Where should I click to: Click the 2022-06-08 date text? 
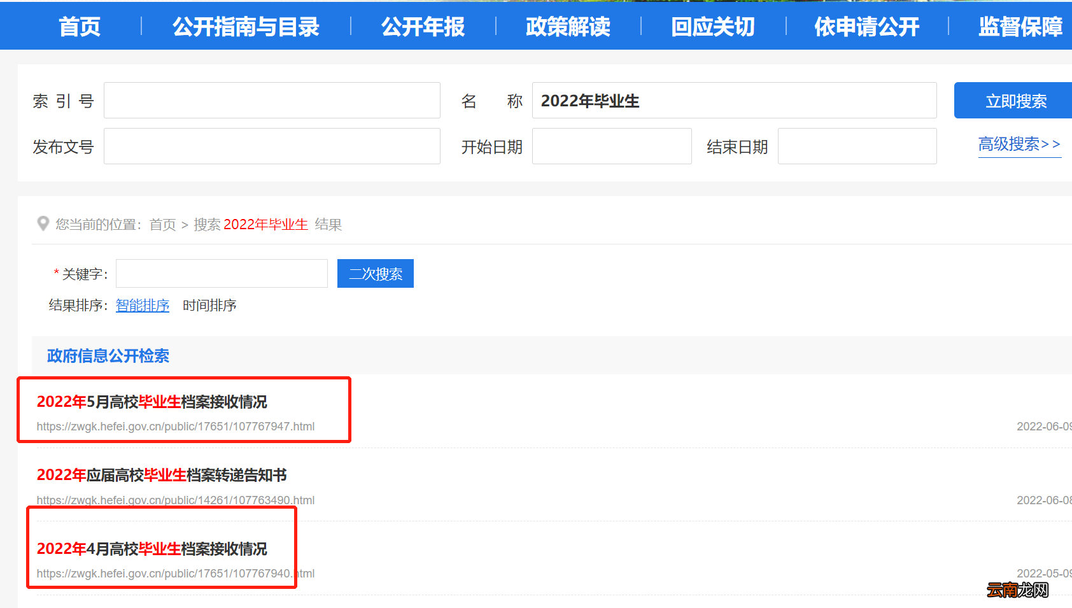tap(1044, 500)
